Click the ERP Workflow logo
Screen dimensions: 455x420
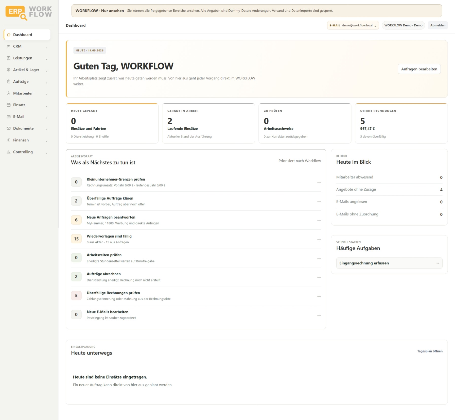29,13
